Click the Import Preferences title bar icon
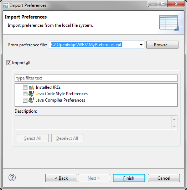 (x=6, y=5)
